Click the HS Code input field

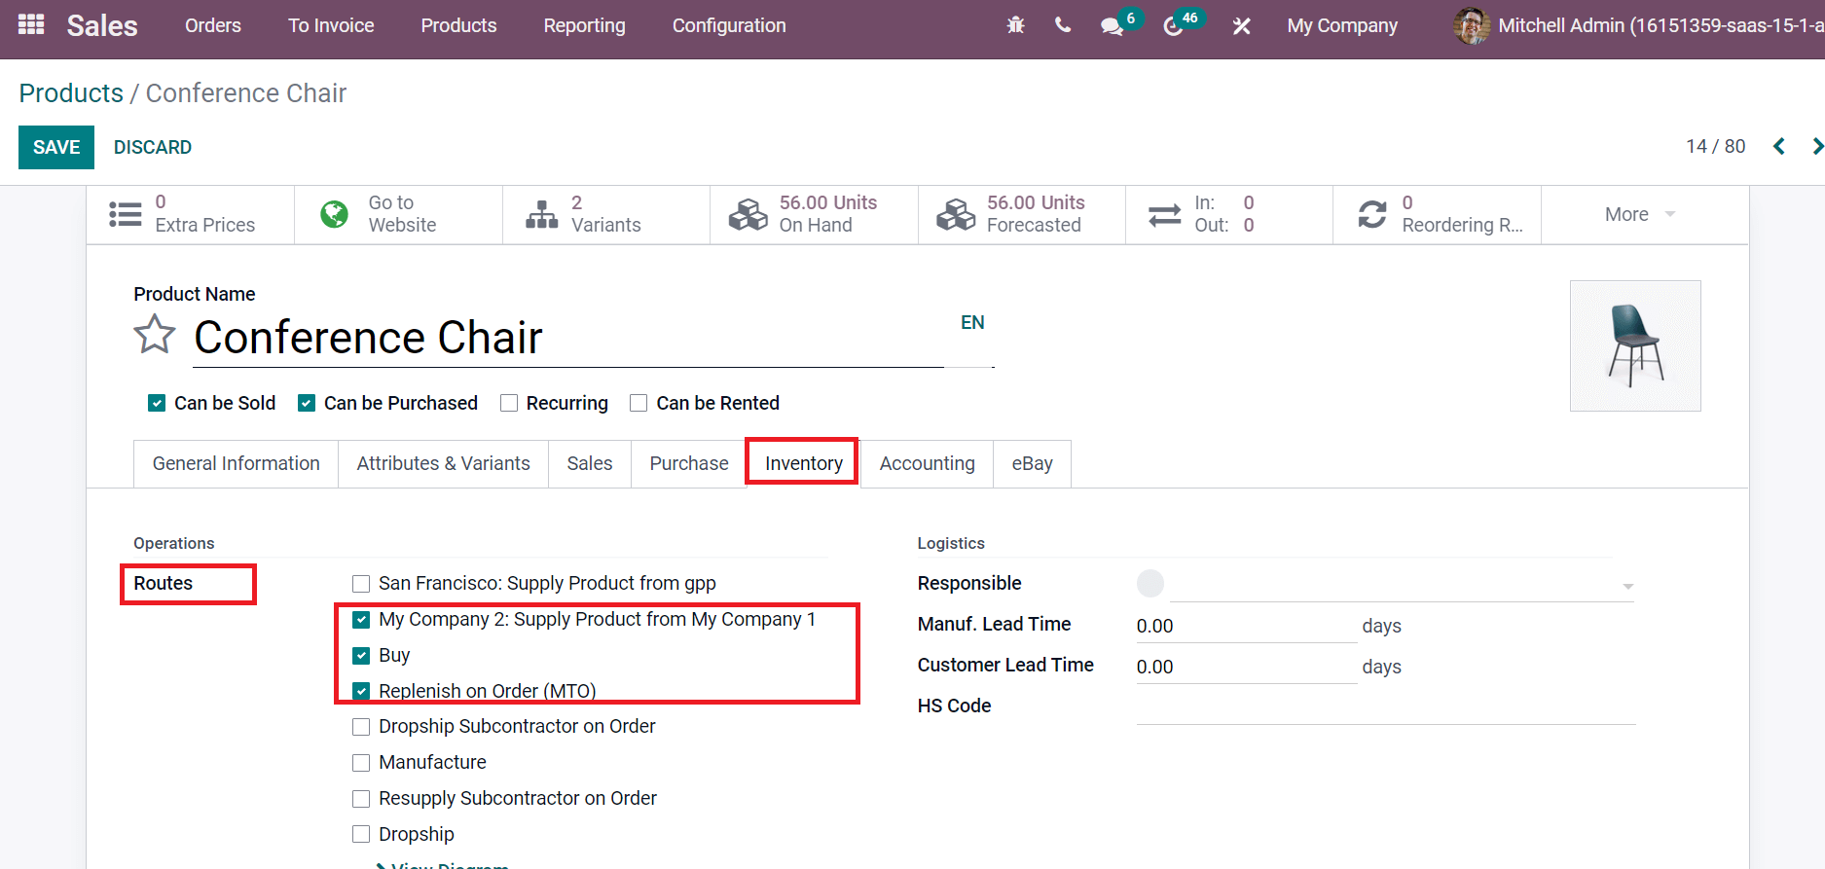click(x=1386, y=706)
